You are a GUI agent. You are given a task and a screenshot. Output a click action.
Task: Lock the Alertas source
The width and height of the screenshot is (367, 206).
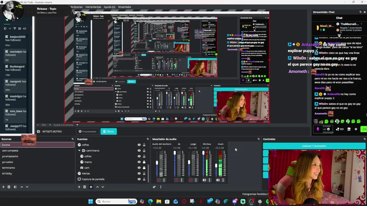[144, 173]
